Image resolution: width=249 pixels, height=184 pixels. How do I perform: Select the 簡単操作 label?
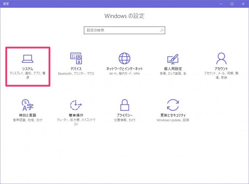pyautogui.click(x=76, y=115)
